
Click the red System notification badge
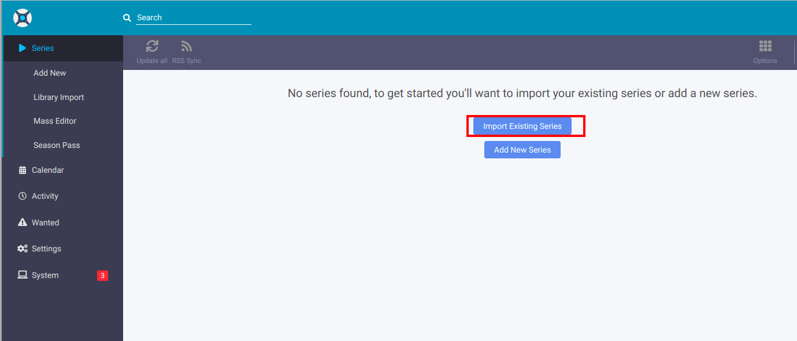(102, 276)
